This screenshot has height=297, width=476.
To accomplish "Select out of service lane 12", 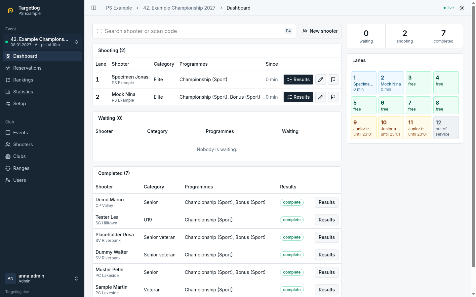I will point(446,128).
